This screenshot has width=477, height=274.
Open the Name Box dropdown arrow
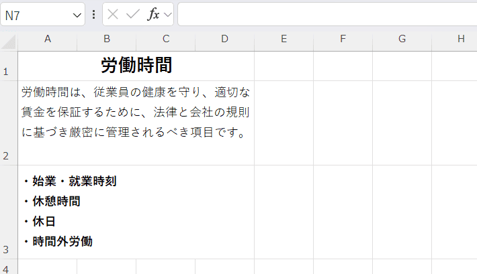[x=76, y=15]
